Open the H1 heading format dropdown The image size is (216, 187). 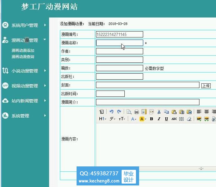pos(103,119)
